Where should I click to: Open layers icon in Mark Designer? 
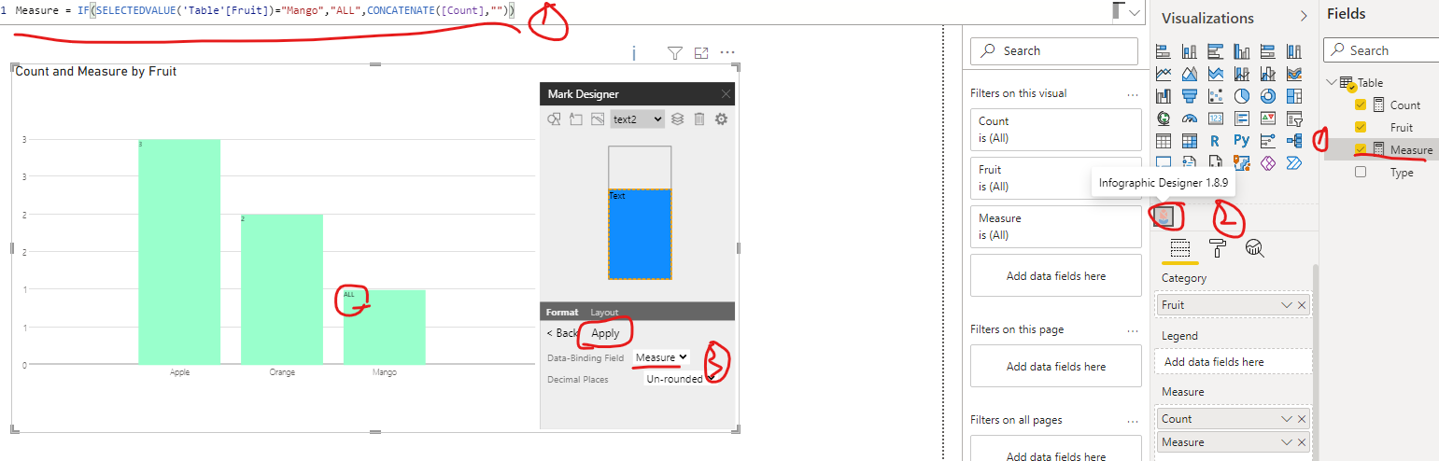tap(678, 119)
